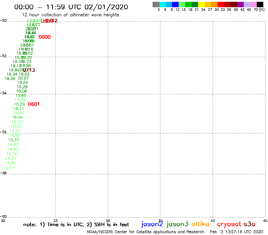Click the red time label 0600
Screen dimensions: 268x235
click(x=45, y=37)
